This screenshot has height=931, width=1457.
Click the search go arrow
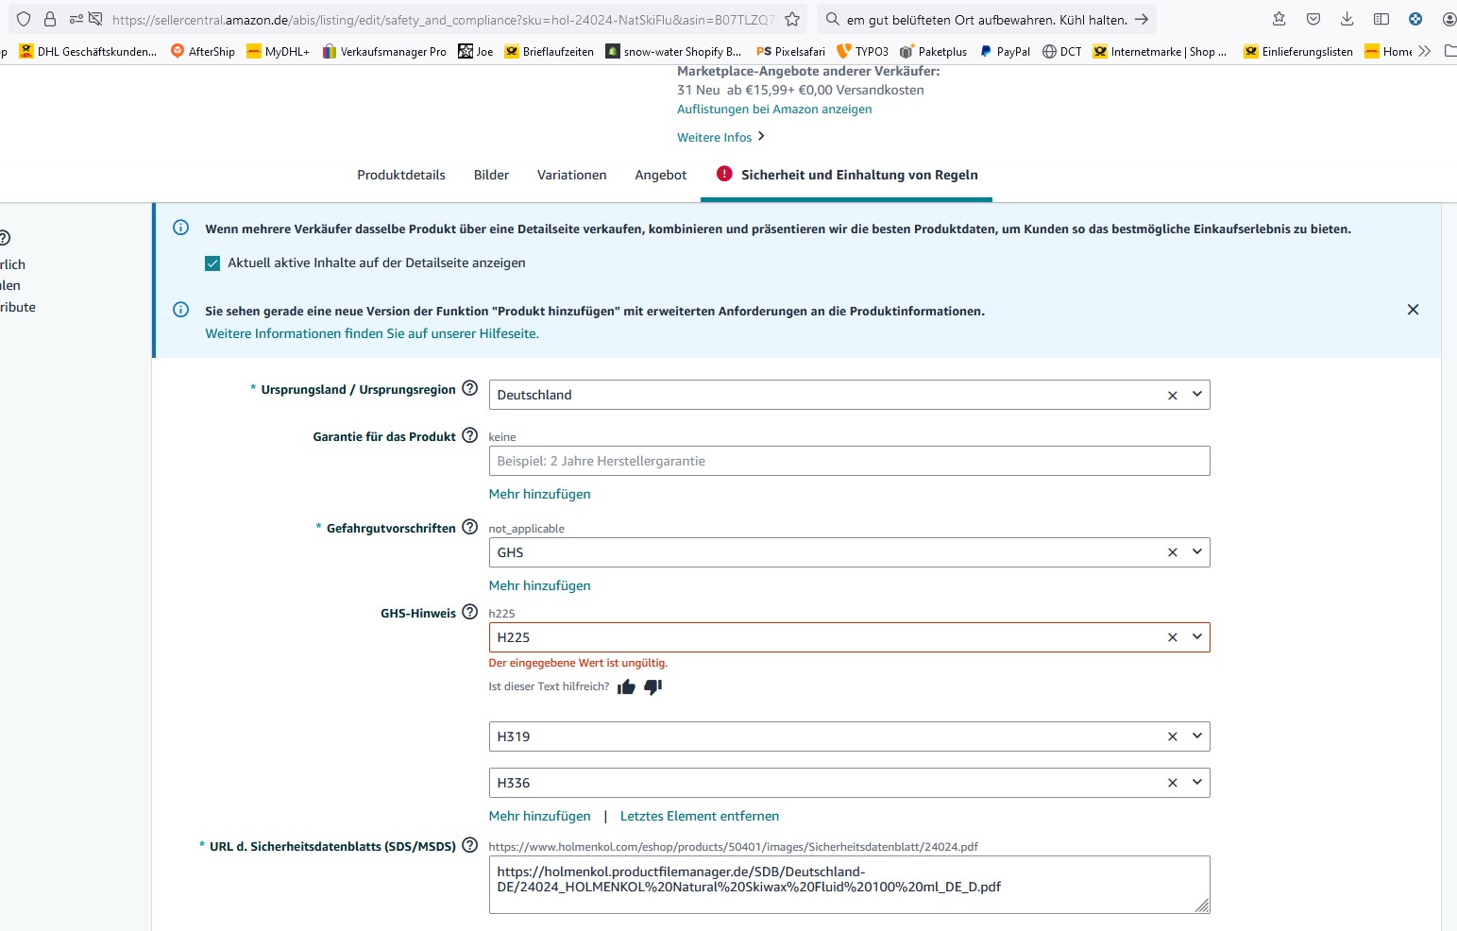coord(1142,19)
